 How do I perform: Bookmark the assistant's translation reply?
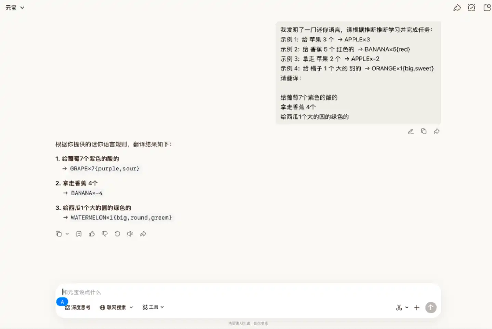79,234
